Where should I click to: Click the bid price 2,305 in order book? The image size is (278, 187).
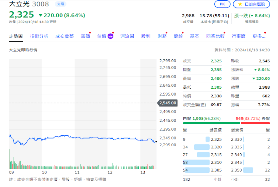[216, 170]
